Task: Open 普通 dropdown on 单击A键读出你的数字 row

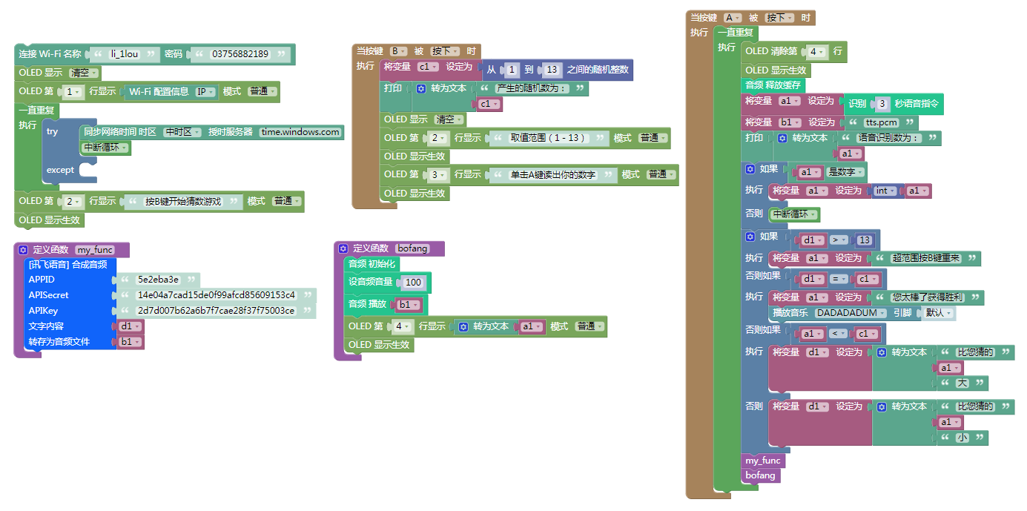Action: (661, 174)
